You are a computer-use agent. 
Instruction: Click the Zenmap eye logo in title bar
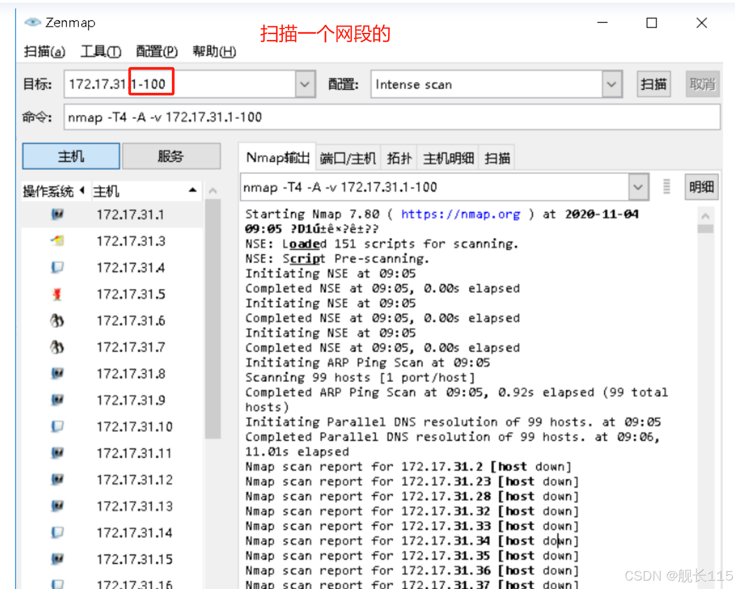coord(32,22)
